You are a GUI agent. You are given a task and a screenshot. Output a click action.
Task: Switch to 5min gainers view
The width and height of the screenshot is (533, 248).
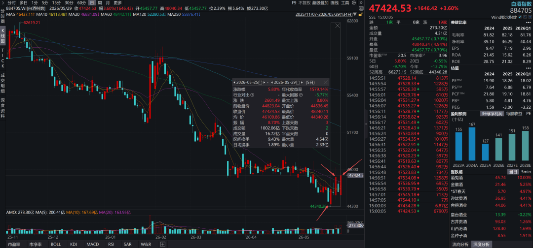point(525,172)
